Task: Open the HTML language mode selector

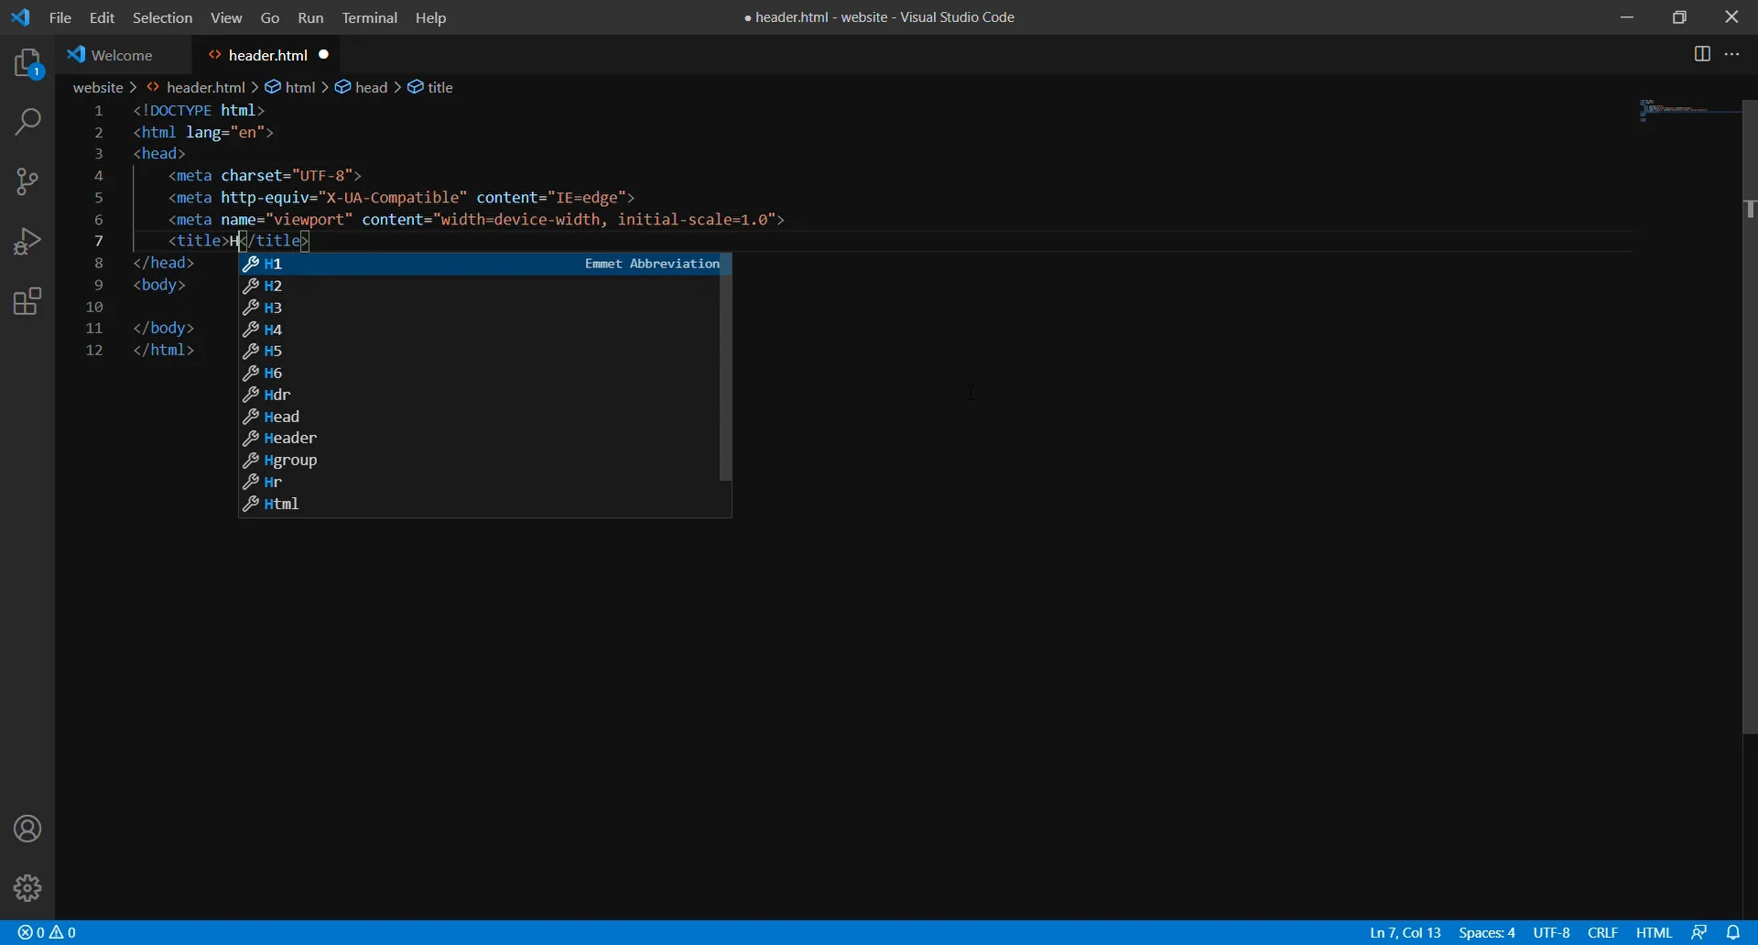Action: (1654, 932)
